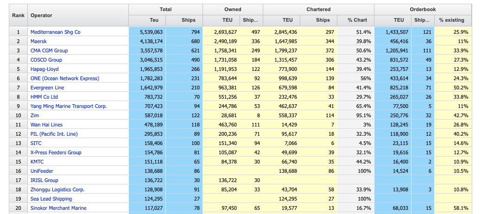
Task: Select CMA CGM's 33.9% existing cell
Action: coord(453,50)
